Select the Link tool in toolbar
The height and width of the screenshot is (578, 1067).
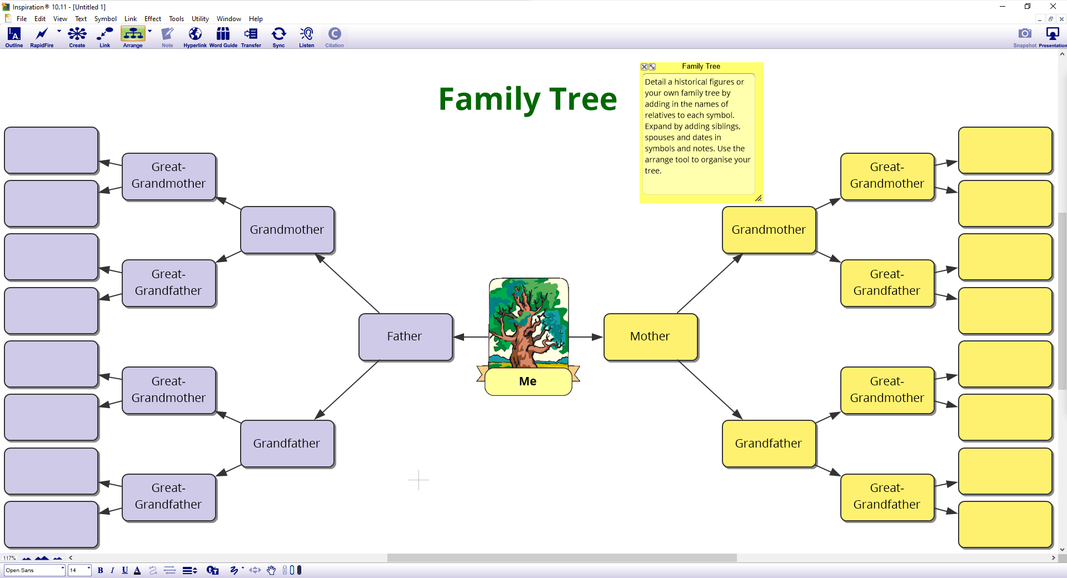[x=104, y=37]
